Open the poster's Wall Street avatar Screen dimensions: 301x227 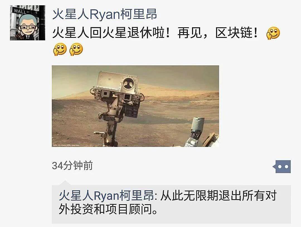pyautogui.click(x=27, y=23)
